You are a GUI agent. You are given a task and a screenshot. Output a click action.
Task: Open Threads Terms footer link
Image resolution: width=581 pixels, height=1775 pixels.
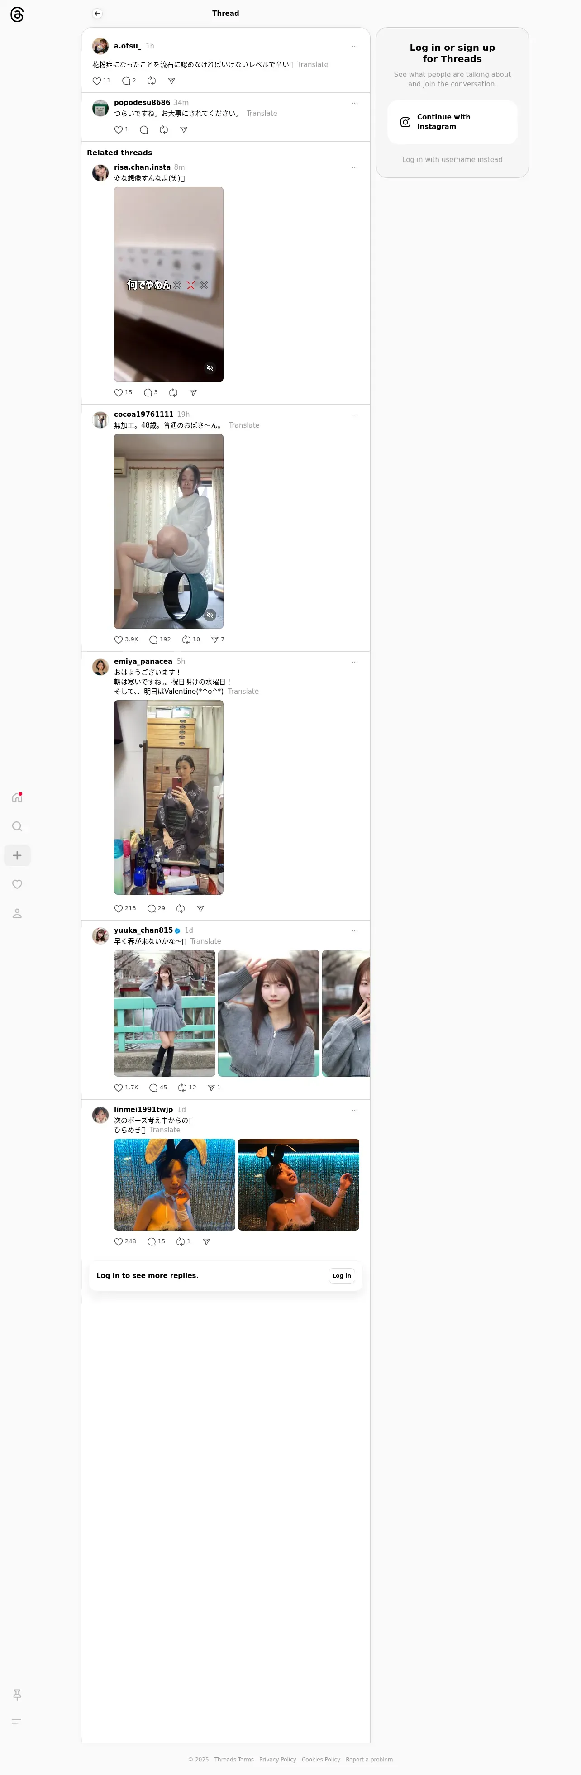pos(233,1759)
